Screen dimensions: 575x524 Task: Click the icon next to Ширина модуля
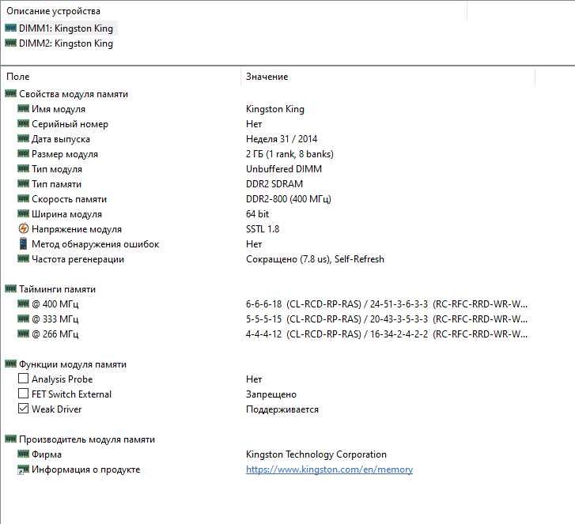coord(23,213)
